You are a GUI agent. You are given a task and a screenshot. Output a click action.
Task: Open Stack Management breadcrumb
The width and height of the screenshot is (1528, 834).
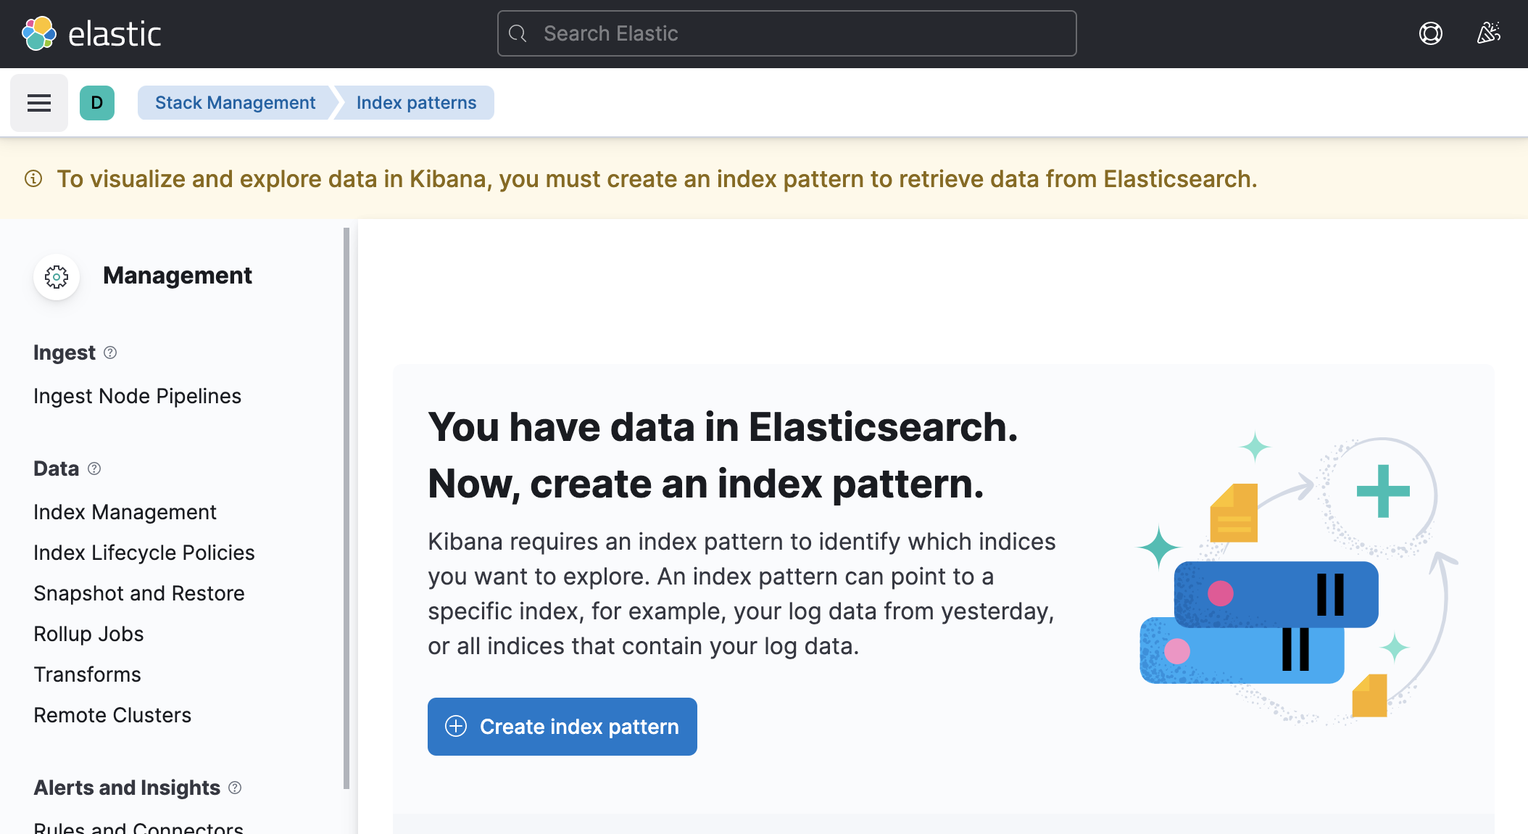pyautogui.click(x=234, y=102)
